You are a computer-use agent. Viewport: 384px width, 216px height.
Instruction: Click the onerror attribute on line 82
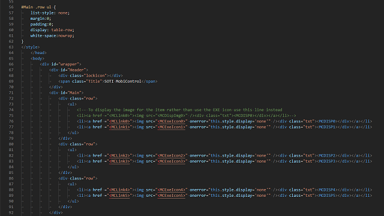pyautogui.click(x=230, y=155)
